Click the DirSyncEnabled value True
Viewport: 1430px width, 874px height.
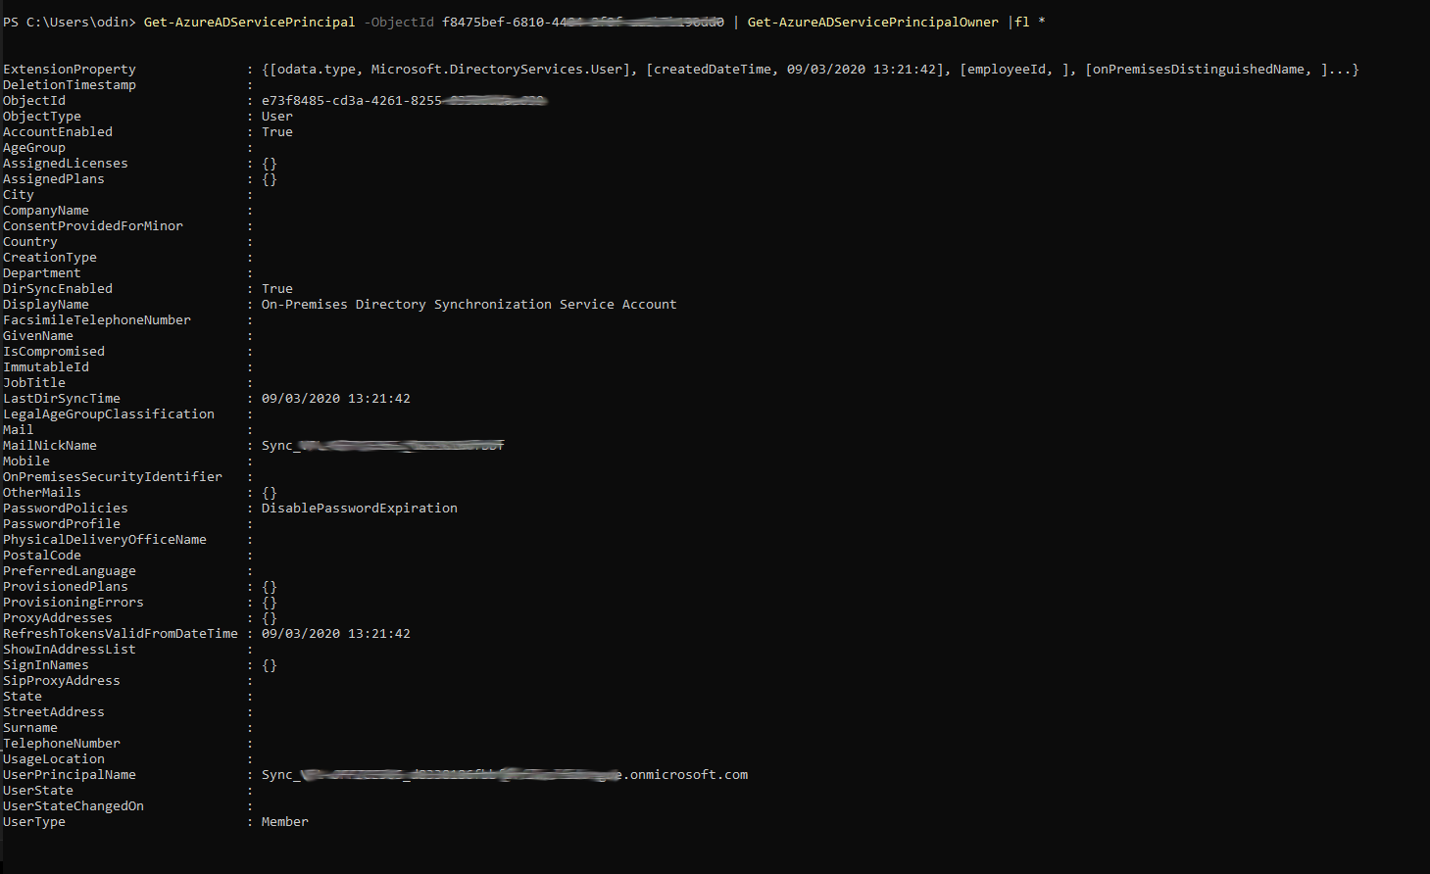click(276, 289)
